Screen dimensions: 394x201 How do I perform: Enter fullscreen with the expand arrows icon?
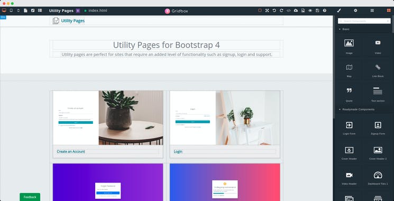267,11
